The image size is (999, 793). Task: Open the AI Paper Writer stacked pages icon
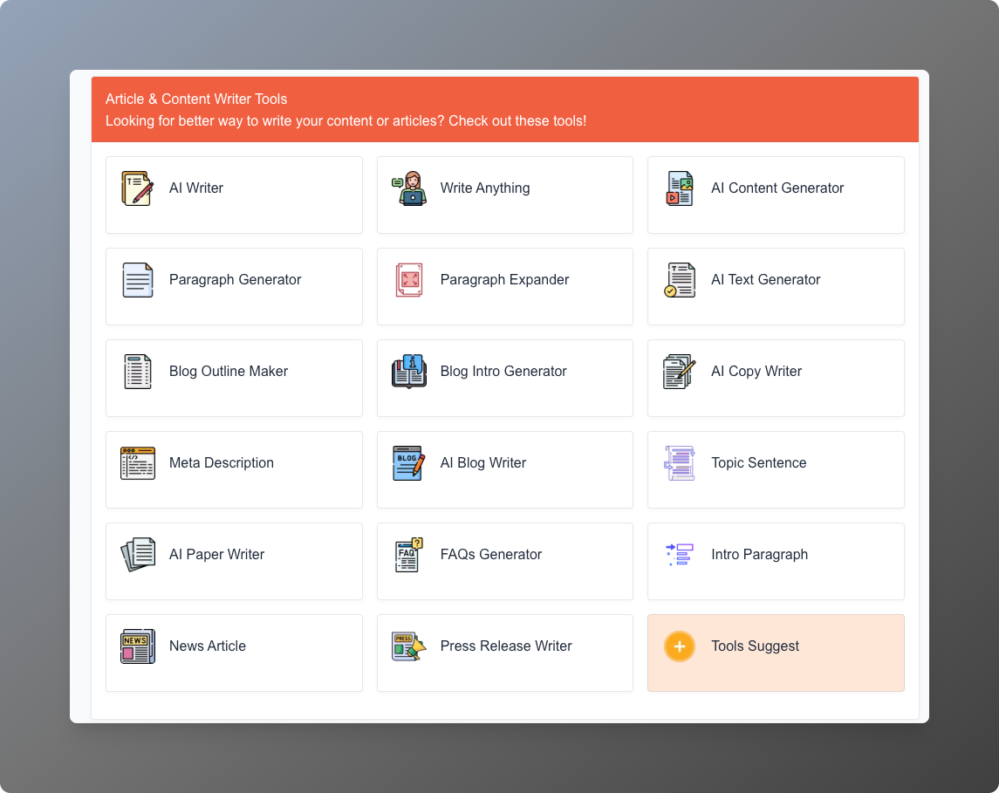coord(137,554)
